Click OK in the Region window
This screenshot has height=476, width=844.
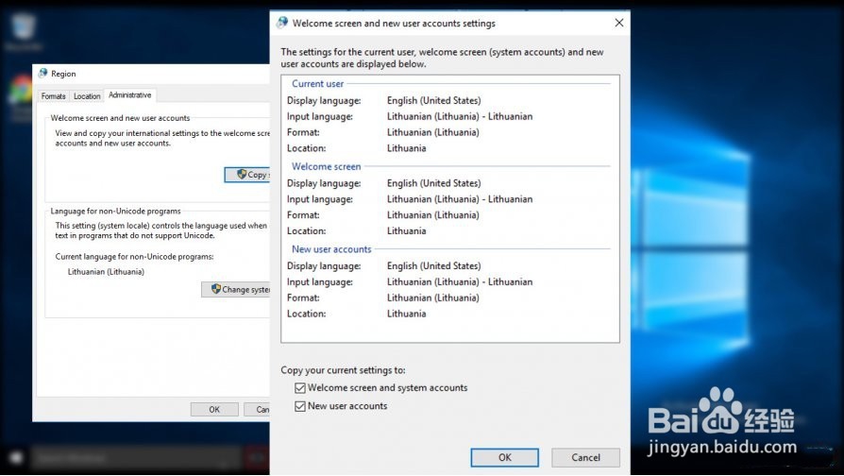(214, 409)
